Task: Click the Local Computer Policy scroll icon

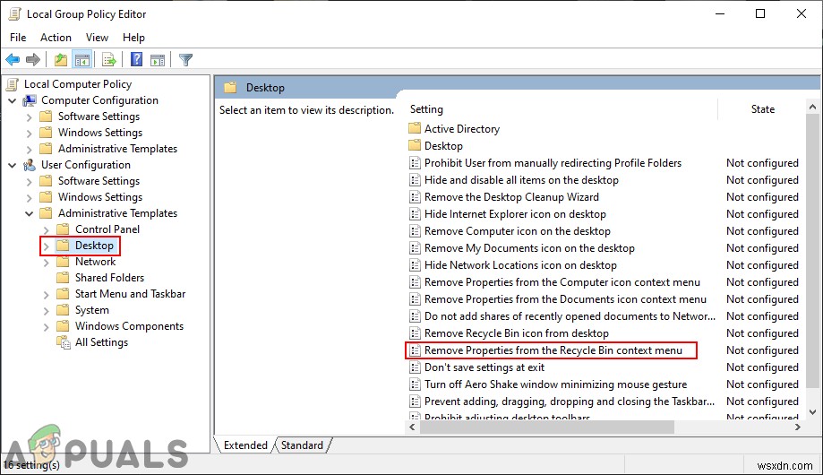Action: click(x=13, y=84)
